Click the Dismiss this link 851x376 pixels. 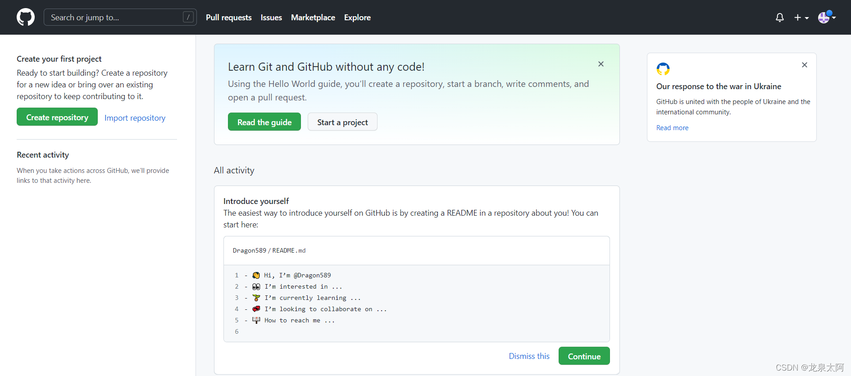click(529, 356)
